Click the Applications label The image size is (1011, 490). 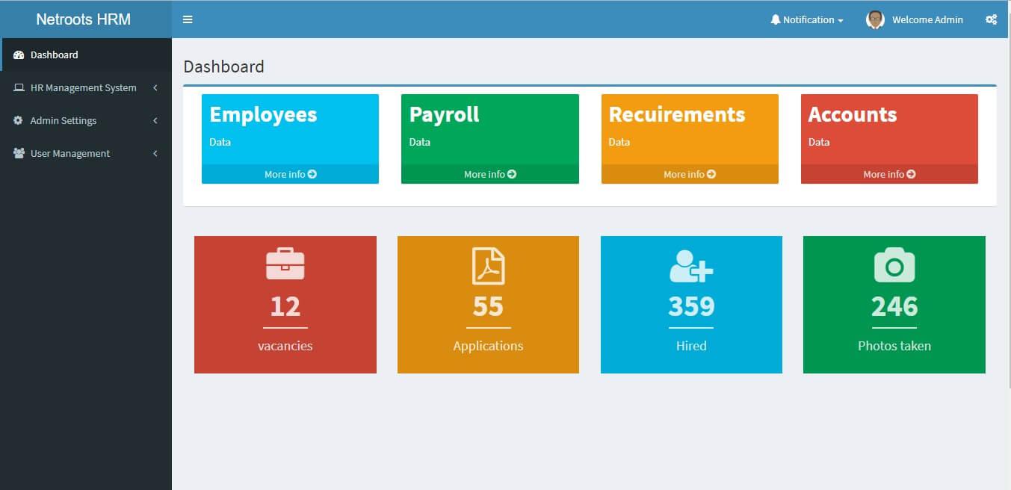point(488,346)
